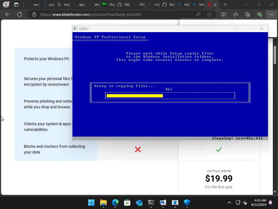278x209 pixels.
Task: Click the red X in web trackers row
Action: (138, 149)
